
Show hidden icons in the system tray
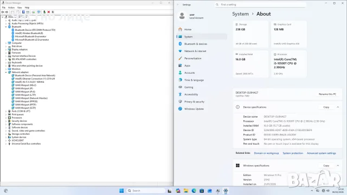click(x=312, y=191)
